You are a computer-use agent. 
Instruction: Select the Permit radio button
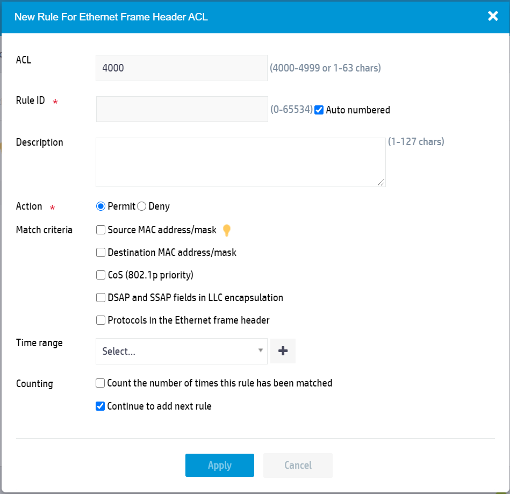tap(100, 206)
